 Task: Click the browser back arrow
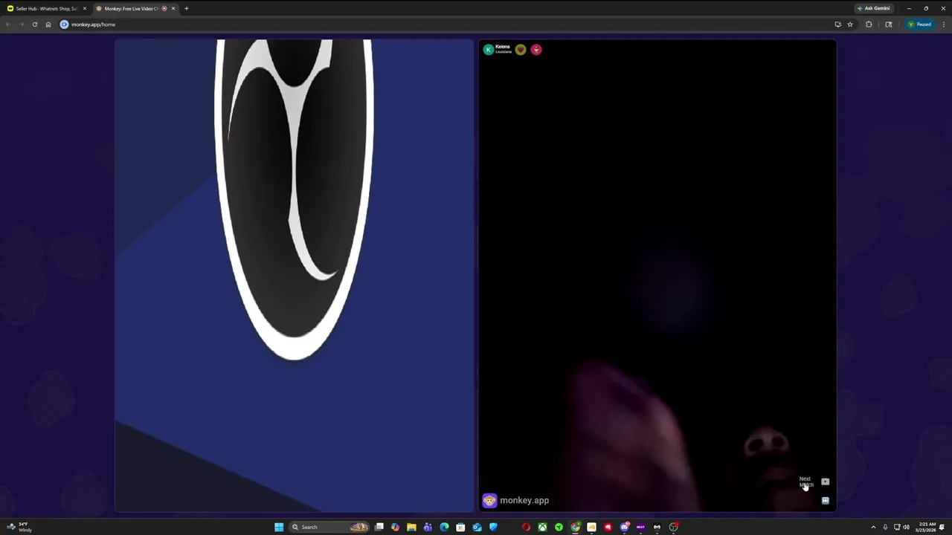point(7,25)
